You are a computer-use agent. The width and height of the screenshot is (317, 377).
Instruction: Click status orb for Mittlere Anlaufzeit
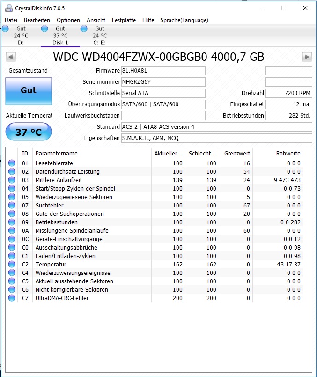12,180
